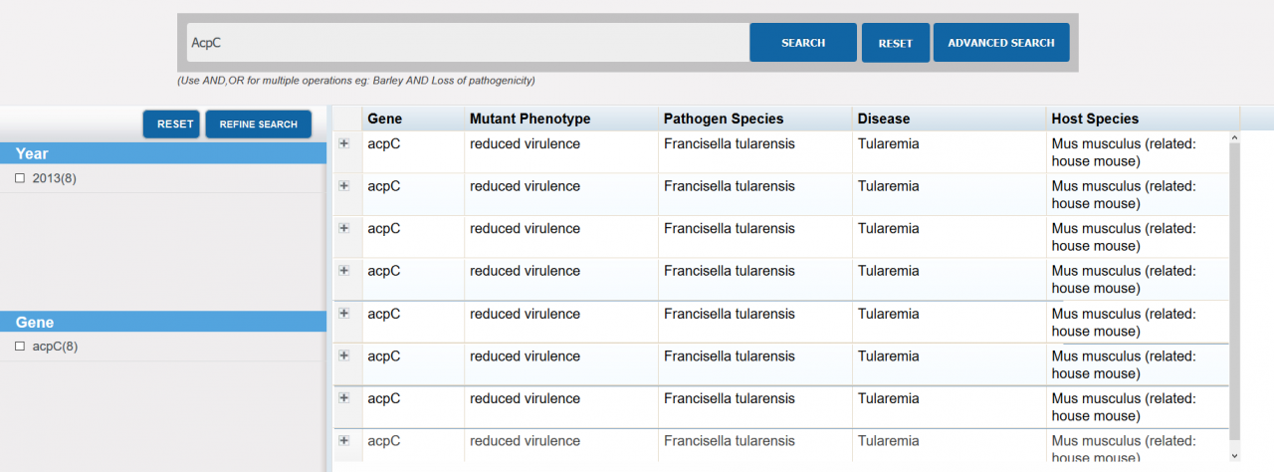The image size is (1274, 472).
Task: Click the Disease column header
Action: pyautogui.click(x=884, y=118)
